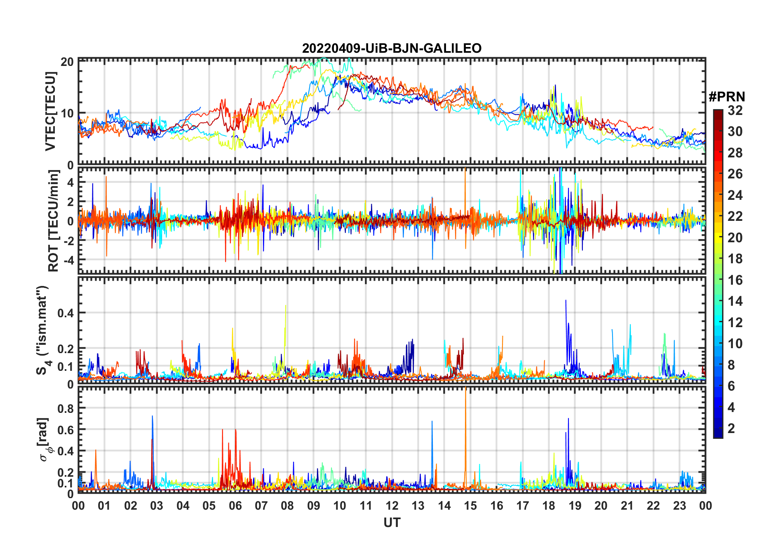Select colorbar tick label 32
Viewport: 784px width, 548px height.
735,110
